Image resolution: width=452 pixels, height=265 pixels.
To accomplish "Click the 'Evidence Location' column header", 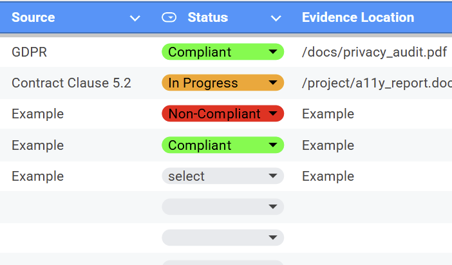I will click(358, 17).
